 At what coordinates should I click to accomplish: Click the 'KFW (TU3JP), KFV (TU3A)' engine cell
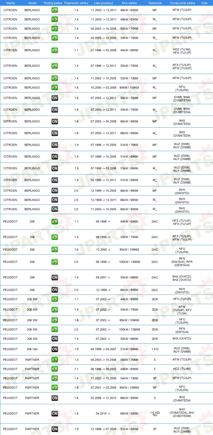182,310
